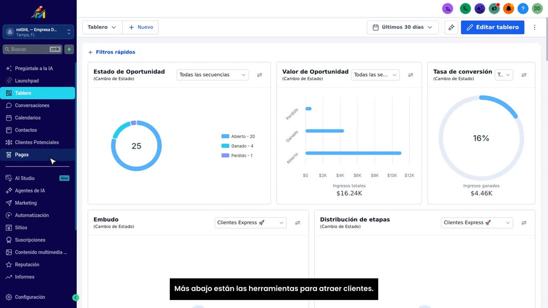Open Clientes Express dropdown in Distribución de etapas
The width and height of the screenshot is (548, 308).
[x=477, y=223]
